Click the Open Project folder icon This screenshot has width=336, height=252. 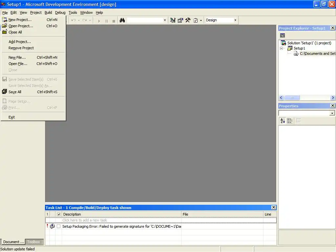pos(5,26)
